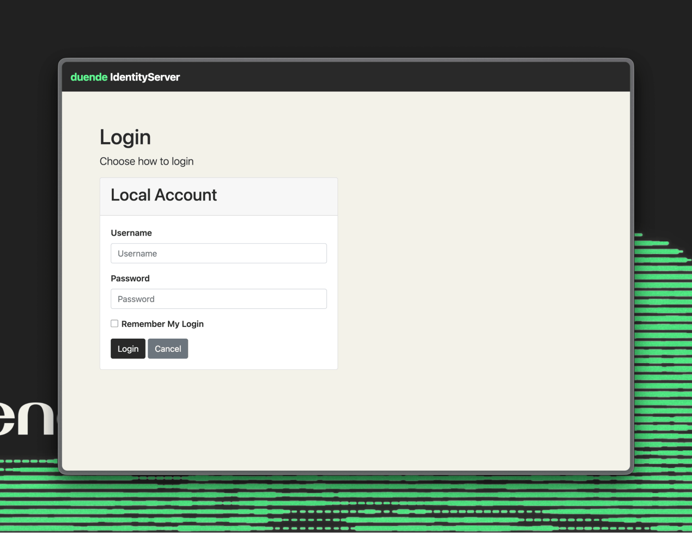The image size is (692, 533).
Task: Select the "Local Account" card heading
Action: pyautogui.click(x=164, y=195)
